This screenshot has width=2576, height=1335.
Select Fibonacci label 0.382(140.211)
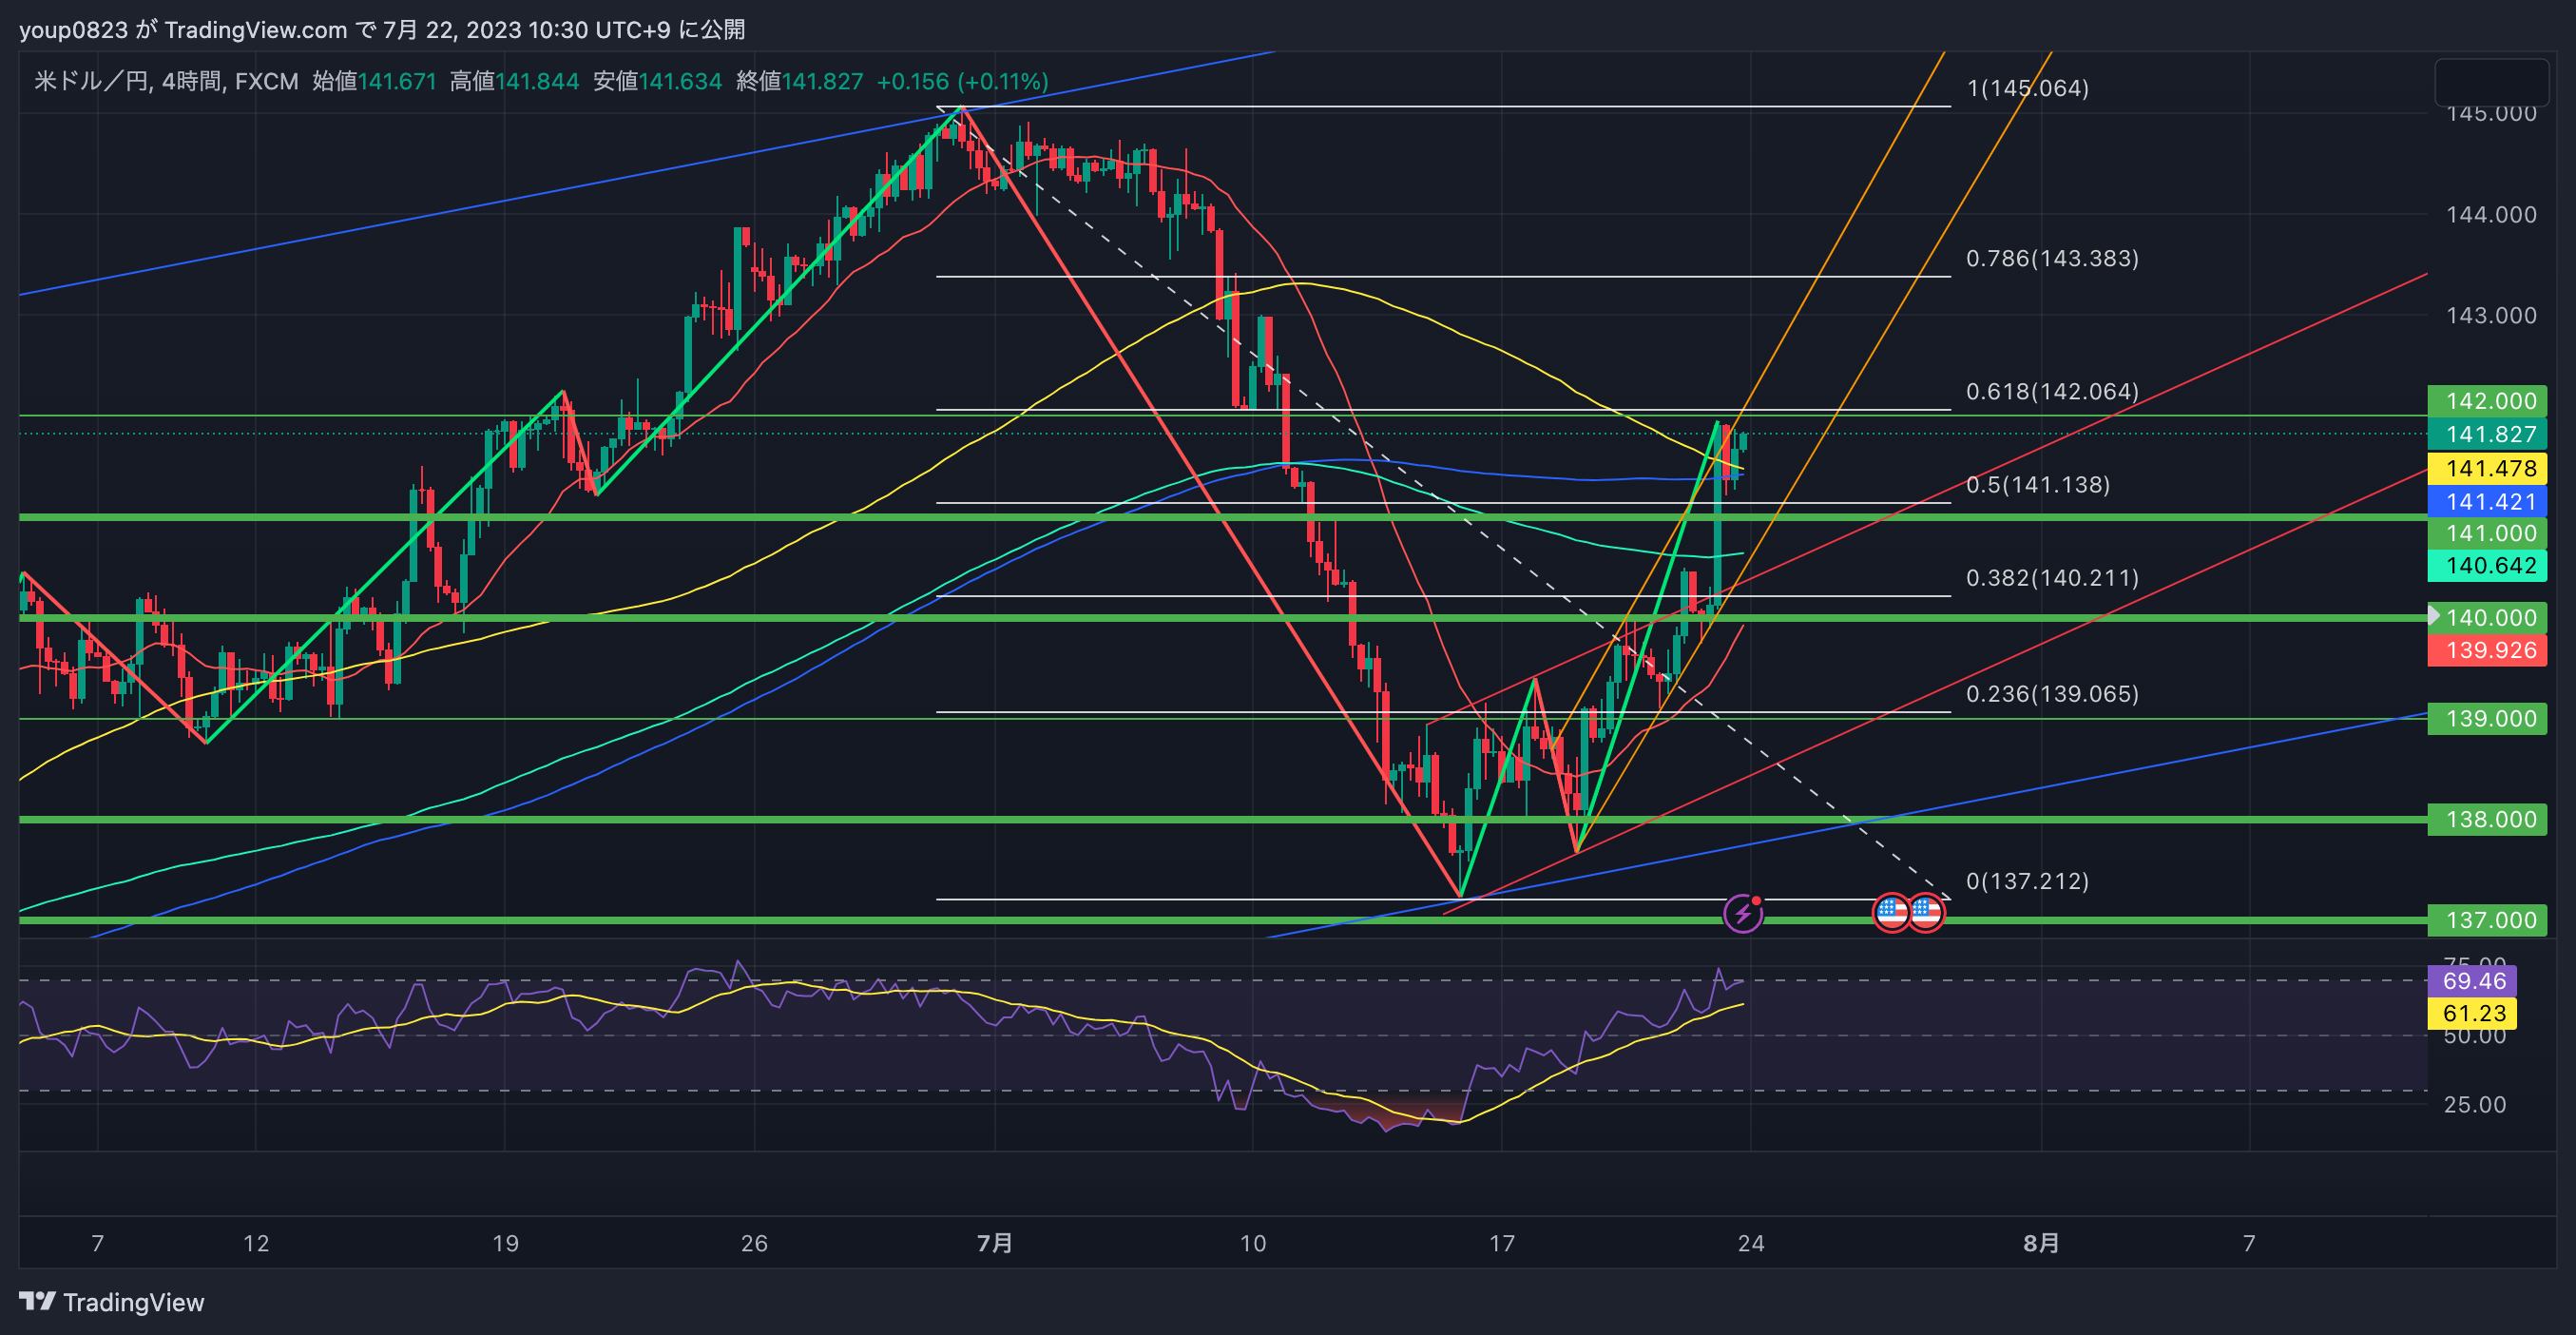[x=2052, y=577]
